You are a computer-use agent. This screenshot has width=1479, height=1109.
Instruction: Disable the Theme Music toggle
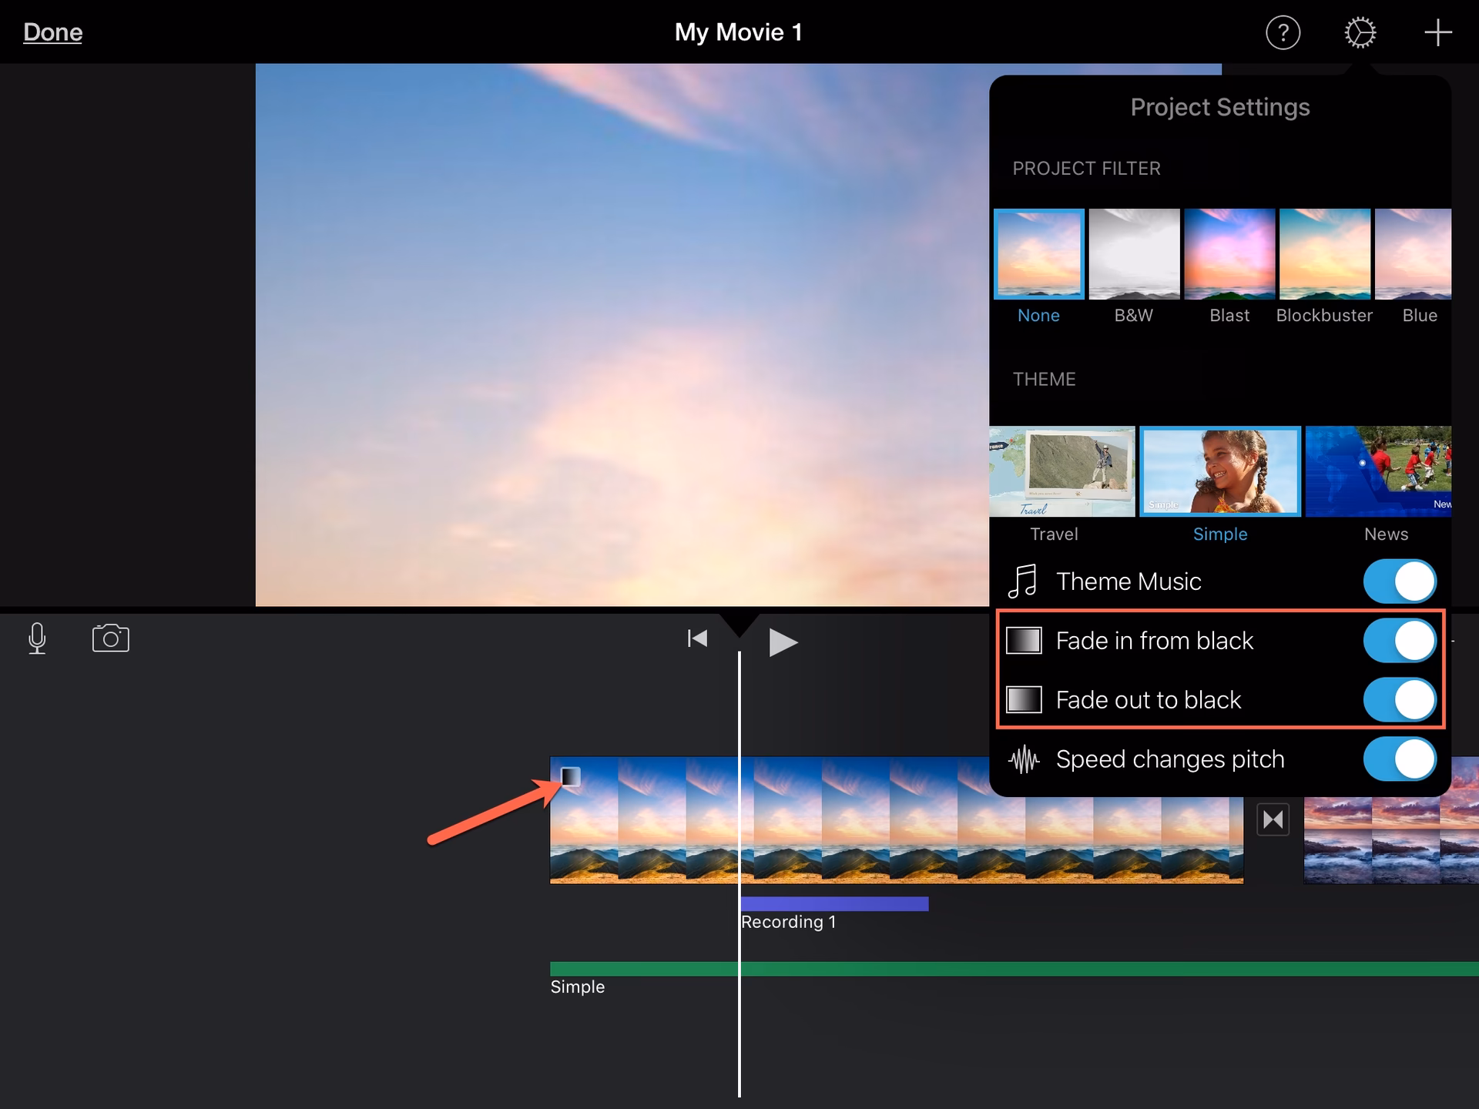(x=1399, y=581)
